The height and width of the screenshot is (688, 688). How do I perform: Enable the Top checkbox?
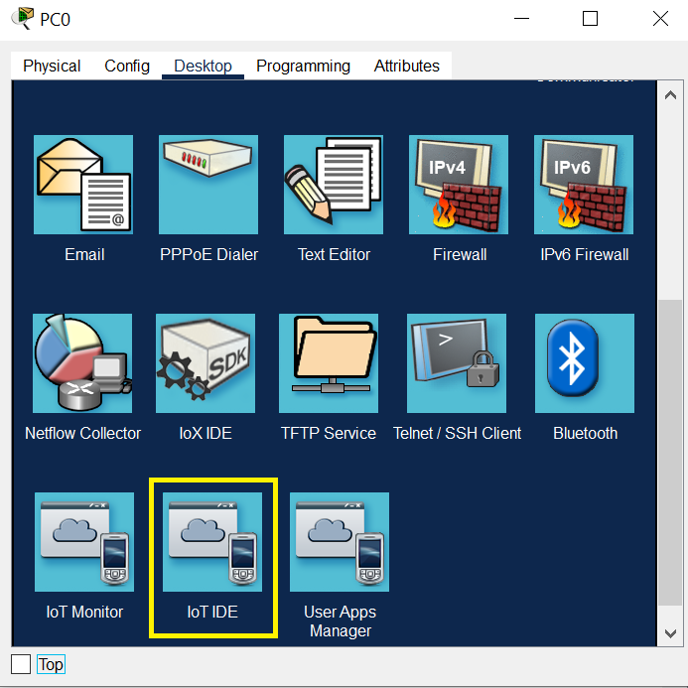[x=21, y=664]
